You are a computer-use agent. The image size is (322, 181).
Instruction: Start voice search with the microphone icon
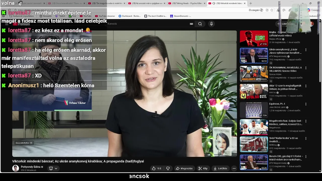point(211,24)
